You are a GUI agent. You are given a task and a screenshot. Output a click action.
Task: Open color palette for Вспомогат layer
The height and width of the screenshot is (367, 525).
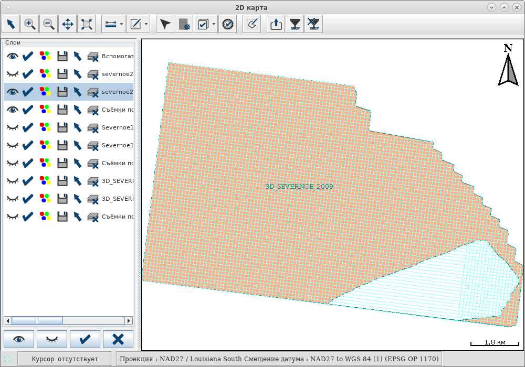tap(45, 56)
